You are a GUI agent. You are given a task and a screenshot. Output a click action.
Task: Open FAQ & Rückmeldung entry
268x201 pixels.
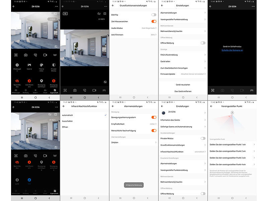click(183, 55)
